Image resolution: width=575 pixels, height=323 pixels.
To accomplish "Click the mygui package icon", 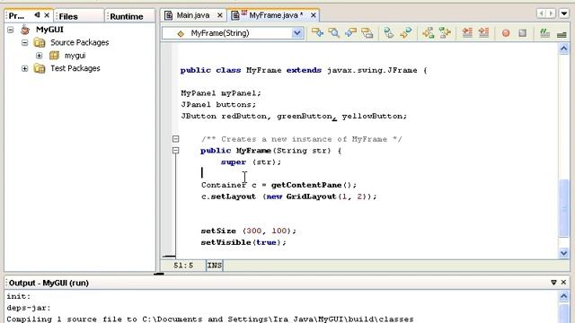I will 54,56.
